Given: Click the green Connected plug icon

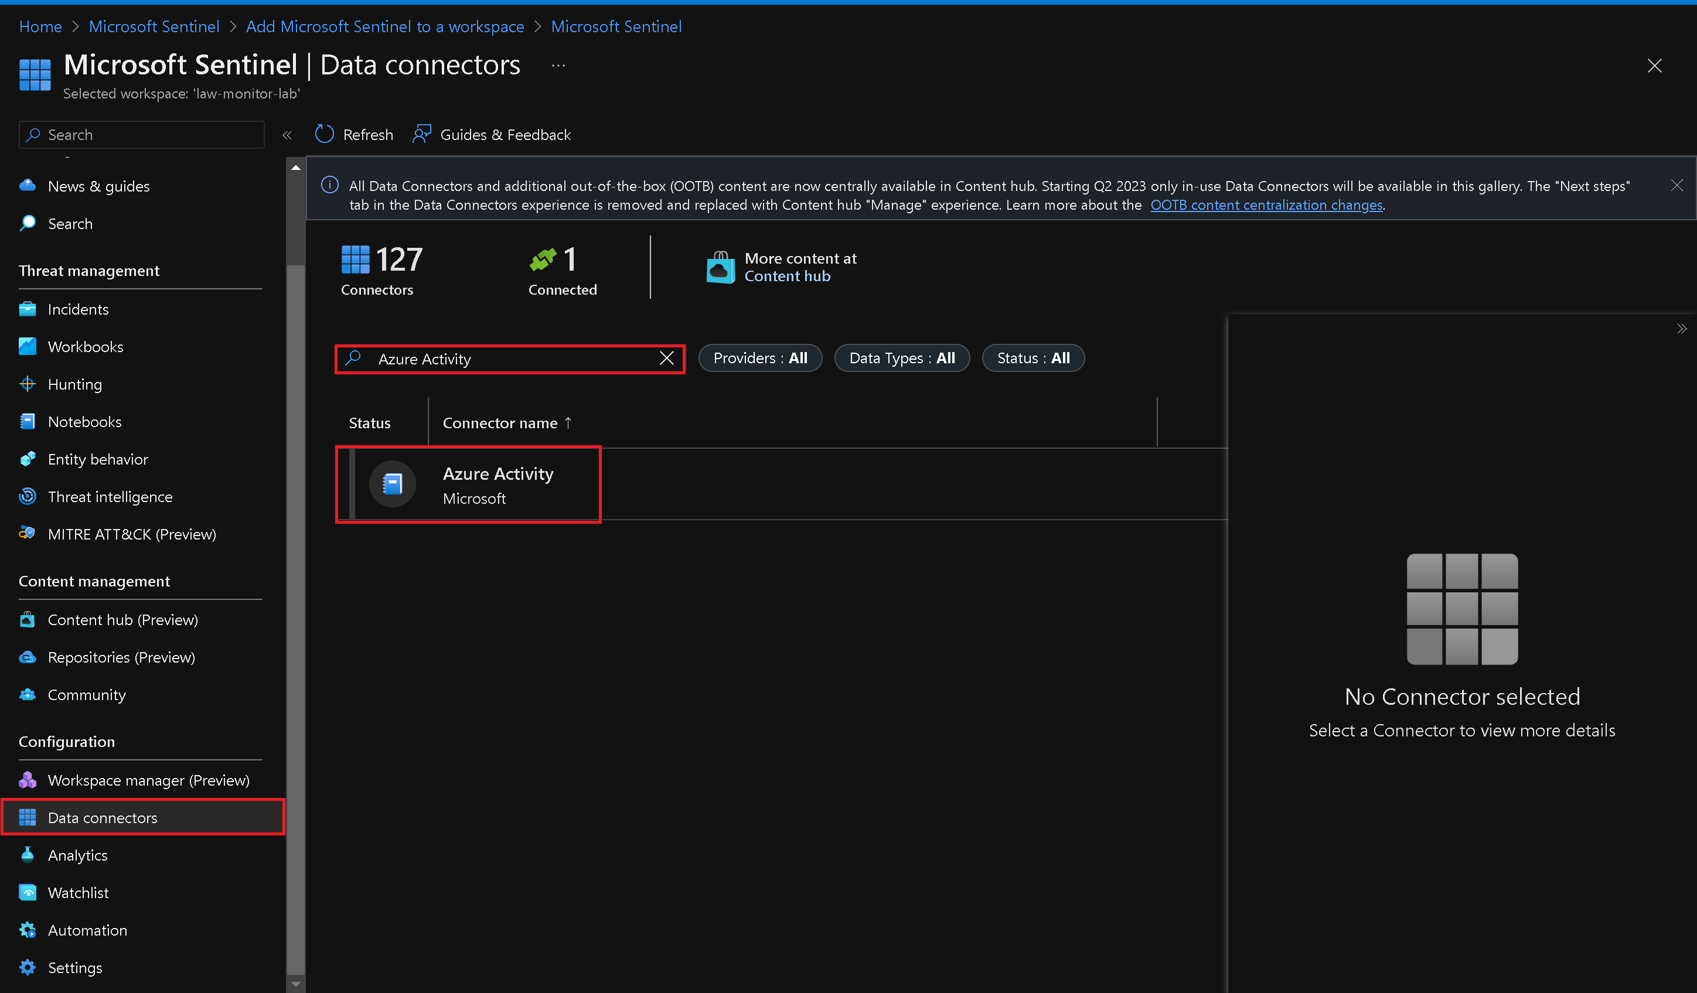Looking at the screenshot, I should click(543, 259).
